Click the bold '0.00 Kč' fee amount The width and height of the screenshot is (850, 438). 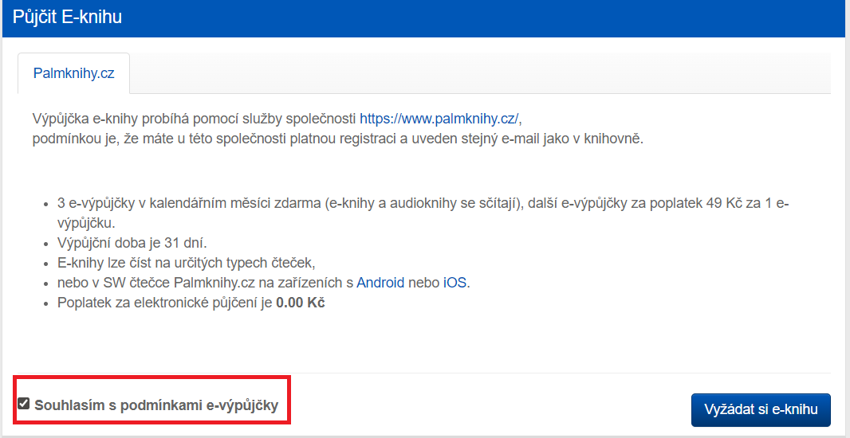point(301,303)
